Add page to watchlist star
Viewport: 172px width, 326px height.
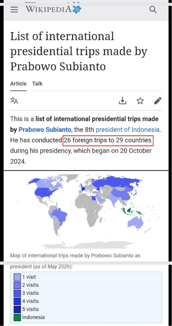click(140, 101)
